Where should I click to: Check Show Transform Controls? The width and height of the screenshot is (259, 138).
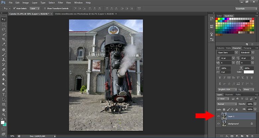tap(45, 8)
